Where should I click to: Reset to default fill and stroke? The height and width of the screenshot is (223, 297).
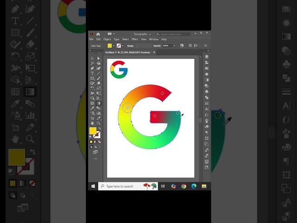pos(90,137)
